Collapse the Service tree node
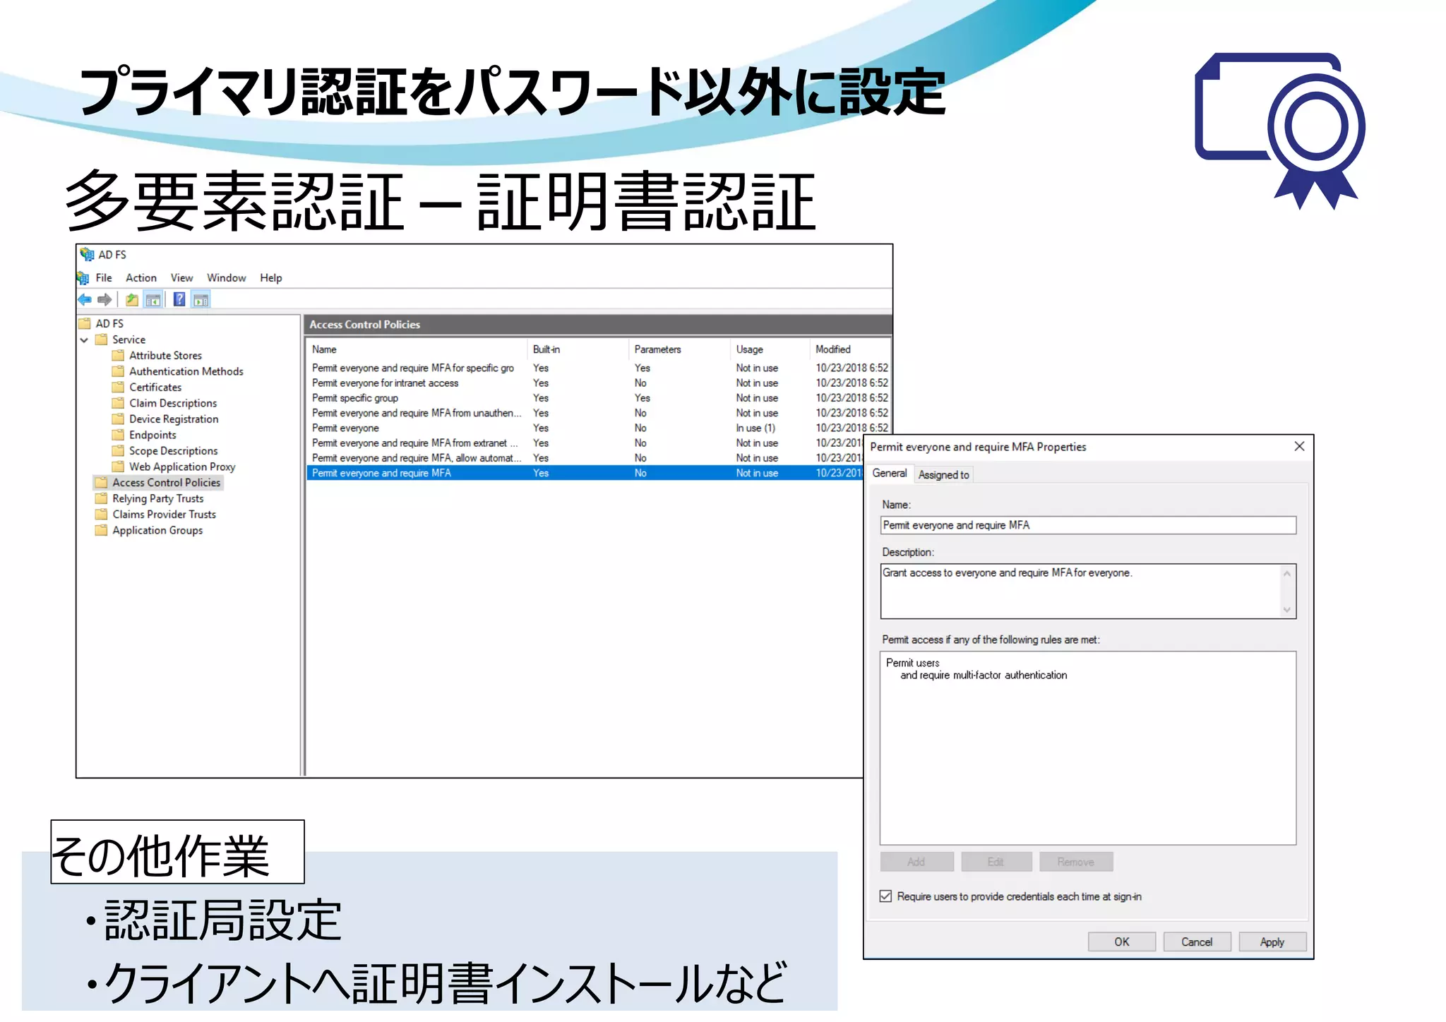 (84, 340)
